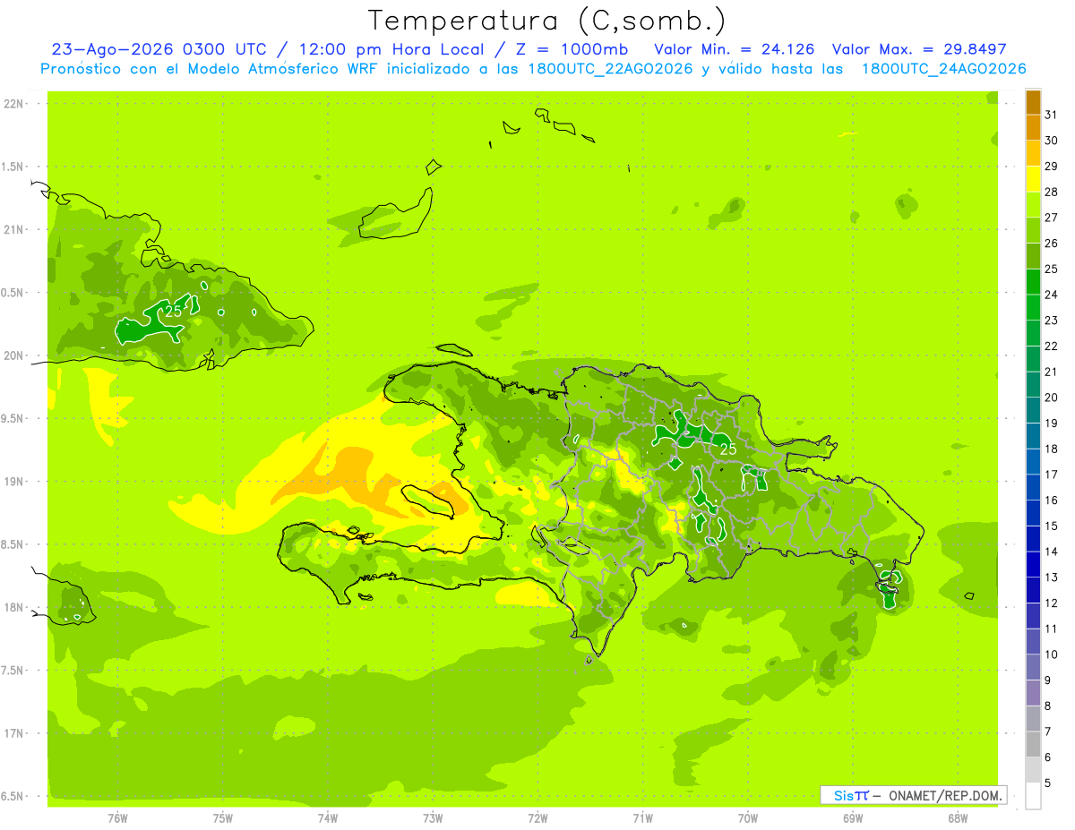The height and width of the screenshot is (830, 1075).
Task: Click the longitude label '72W'
Action: point(538,818)
